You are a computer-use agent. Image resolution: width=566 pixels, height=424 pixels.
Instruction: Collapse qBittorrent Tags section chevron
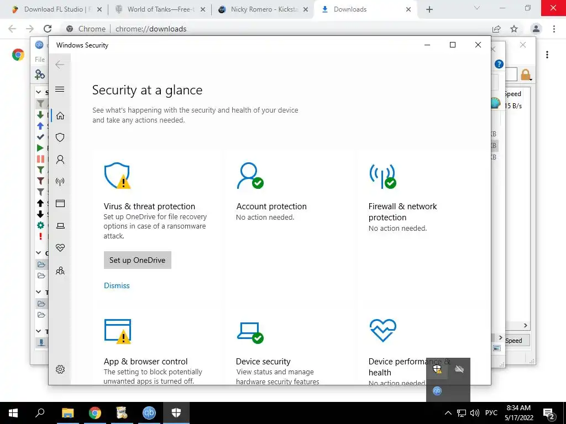pyautogui.click(x=39, y=291)
